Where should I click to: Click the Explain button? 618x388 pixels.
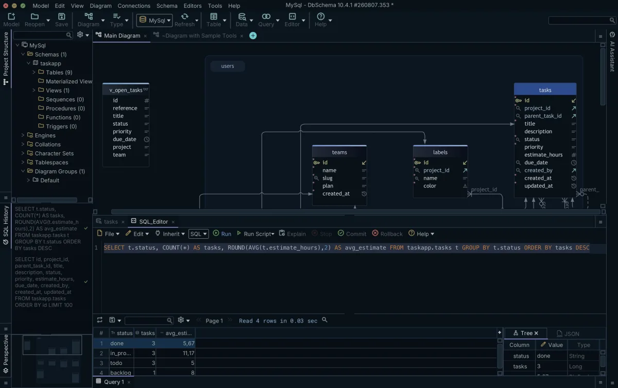pyautogui.click(x=292, y=234)
